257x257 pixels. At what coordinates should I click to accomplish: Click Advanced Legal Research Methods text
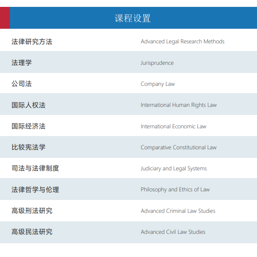point(183,42)
